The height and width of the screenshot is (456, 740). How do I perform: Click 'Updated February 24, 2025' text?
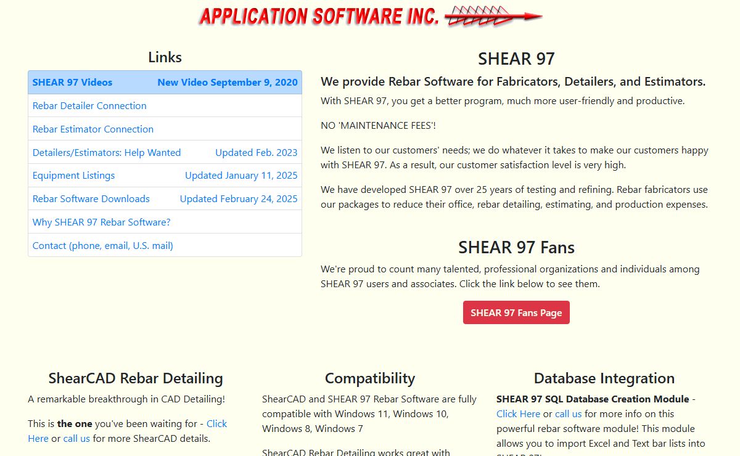pos(239,199)
